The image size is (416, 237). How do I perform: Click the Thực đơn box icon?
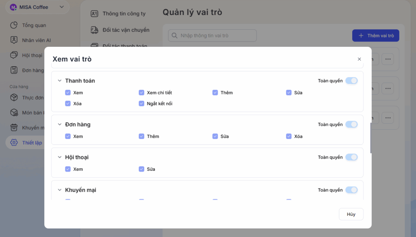[14, 98]
